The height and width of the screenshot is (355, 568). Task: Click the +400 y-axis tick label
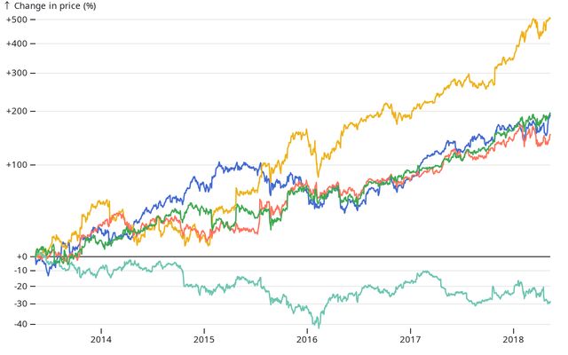tap(18, 43)
